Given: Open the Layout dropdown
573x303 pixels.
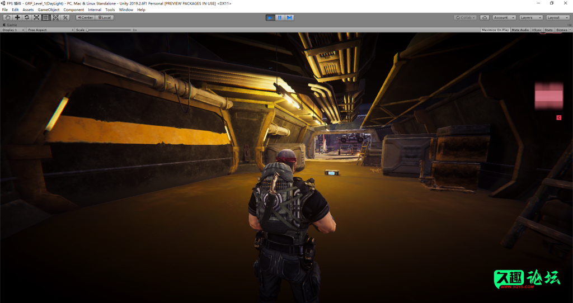Looking at the screenshot, I should (557, 17).
